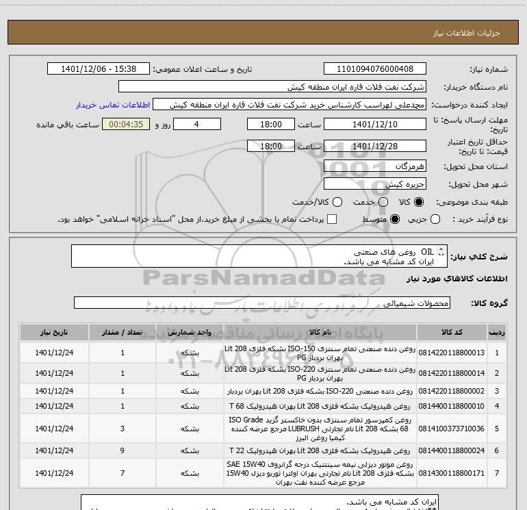This screenshot has height=510, width=527.
Task: Click the جزئیات اطلاعات نیاز header title
Action: [x=466, y=33]
